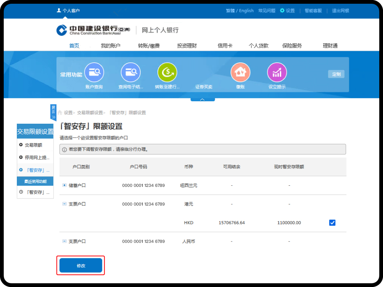This screenshot has width=383, height=287.
Task: Click the blue 修改 modify button
Action: (81, 265)
